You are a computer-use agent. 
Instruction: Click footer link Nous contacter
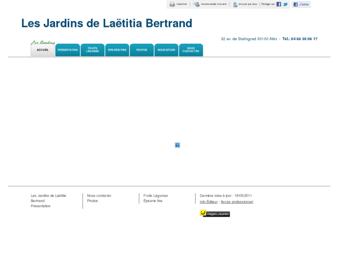coord(99,196)
